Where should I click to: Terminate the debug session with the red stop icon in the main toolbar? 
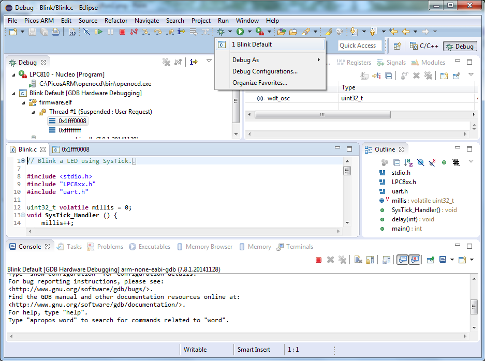click(x=122, y=32)
